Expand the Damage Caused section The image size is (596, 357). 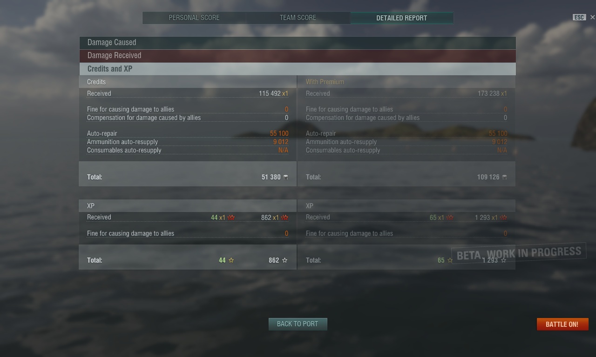pyautogui.click(x=298, y=43)
